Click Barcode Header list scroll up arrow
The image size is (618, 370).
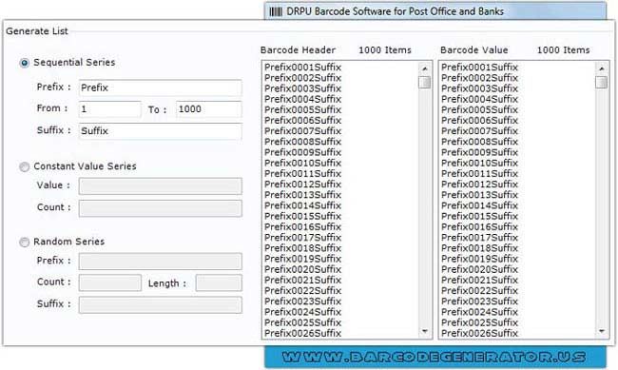point(424,68)
